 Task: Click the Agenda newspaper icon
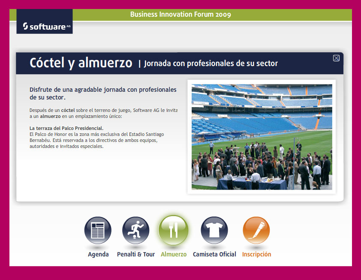[x=98, y=230]
